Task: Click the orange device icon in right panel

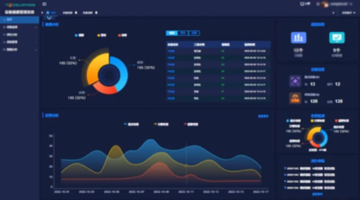Action: tap(295, 98)
